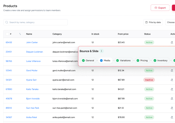Open the Gerd Muller link
The width and height of the screenshot is (175, 123).
(x=32, y=70)
